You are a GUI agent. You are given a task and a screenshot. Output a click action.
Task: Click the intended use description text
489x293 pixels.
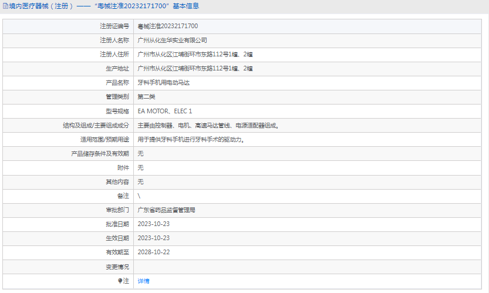tap(191, 140)
